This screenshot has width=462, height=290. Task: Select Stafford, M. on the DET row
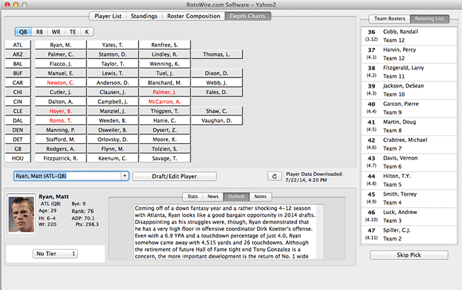(60, 139)
